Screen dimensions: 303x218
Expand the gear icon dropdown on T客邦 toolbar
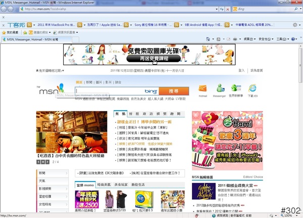point(299,25)
